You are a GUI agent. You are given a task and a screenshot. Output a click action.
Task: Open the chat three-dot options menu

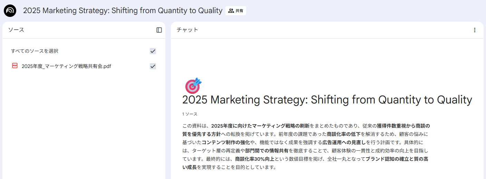click(x=475, y=30)
